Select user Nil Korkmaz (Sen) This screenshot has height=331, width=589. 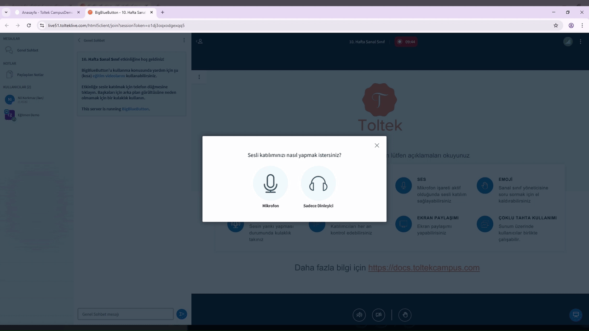(x=30, y=99)
